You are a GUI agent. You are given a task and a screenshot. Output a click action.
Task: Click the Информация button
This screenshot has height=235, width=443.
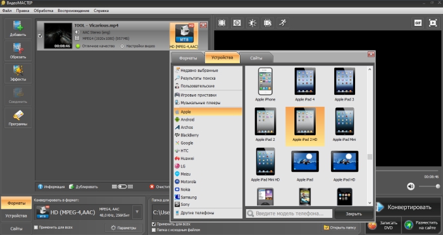(51, 187)
